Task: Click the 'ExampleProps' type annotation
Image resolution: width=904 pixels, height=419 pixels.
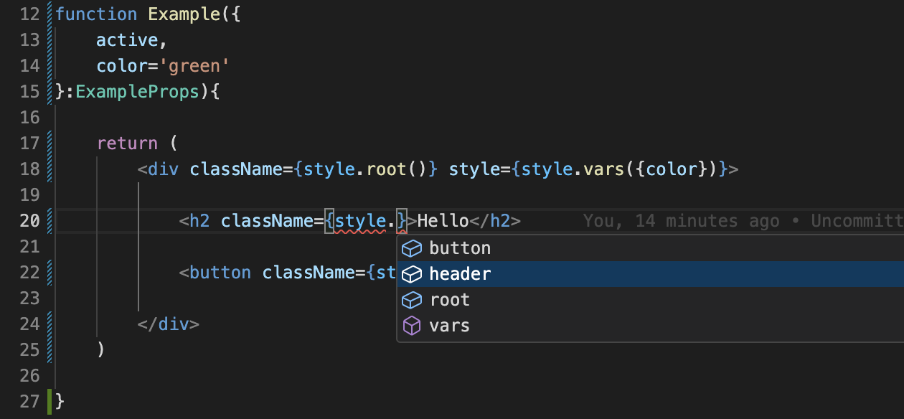Action: click(138, 92)
